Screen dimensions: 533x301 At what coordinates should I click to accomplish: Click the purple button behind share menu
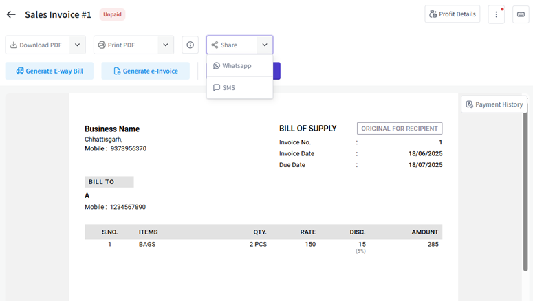(x=276, y=71)
